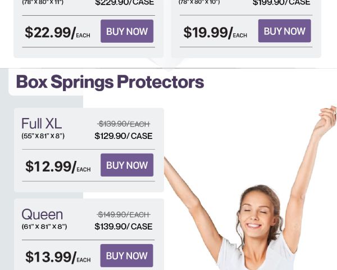337x270 pixels.
Task: Click the crossed-out $149.90/EACH price
Action: pos(124,214)
